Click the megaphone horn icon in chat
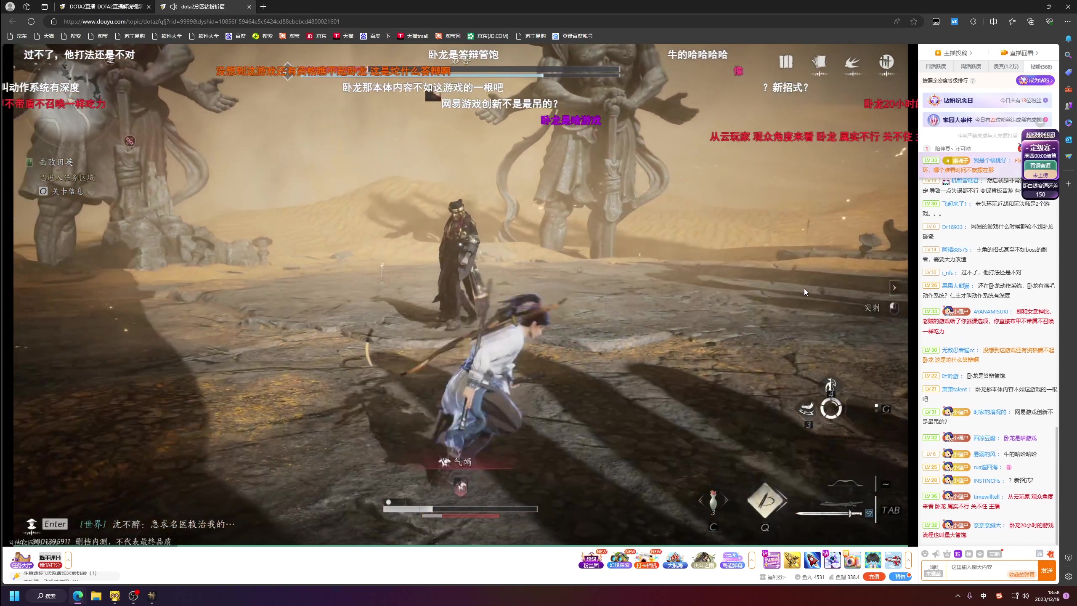This screenshot has width=1077, height=606. (x=936, y=554)
